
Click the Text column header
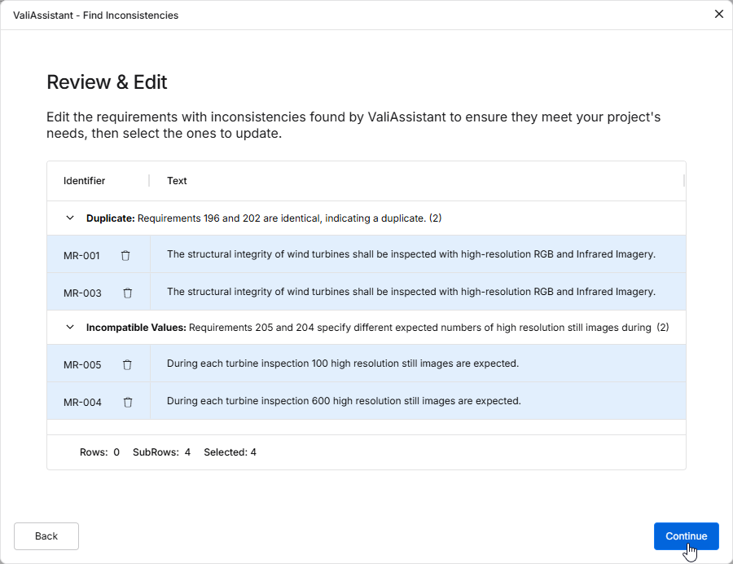coord(178,181)
